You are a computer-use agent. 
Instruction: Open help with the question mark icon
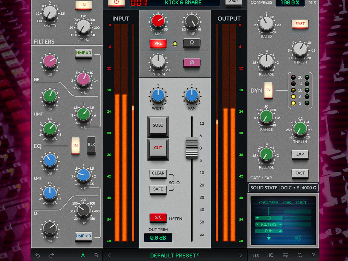[x=313, y=255]
